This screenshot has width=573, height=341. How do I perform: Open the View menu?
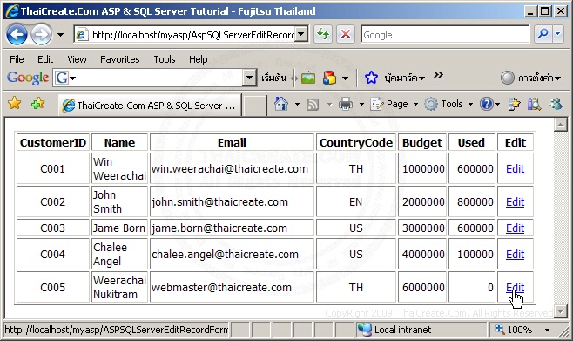point(77,59)
